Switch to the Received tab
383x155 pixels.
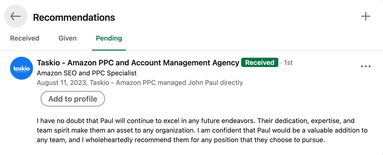[24, 38]
